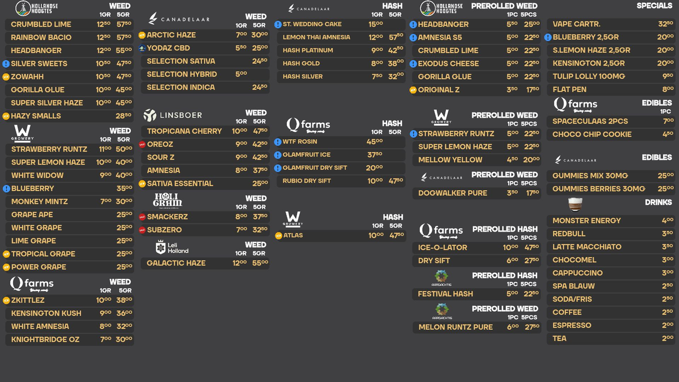Click the Aardachtig logo above Melon Runtz Pure
The image size is (679, 382).
click(441, 311)
